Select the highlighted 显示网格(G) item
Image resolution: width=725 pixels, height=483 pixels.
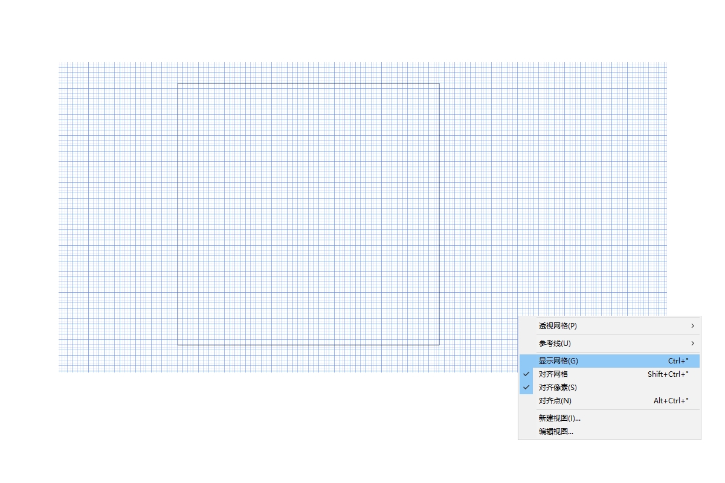pyautogui.click(x=558, y=361)
